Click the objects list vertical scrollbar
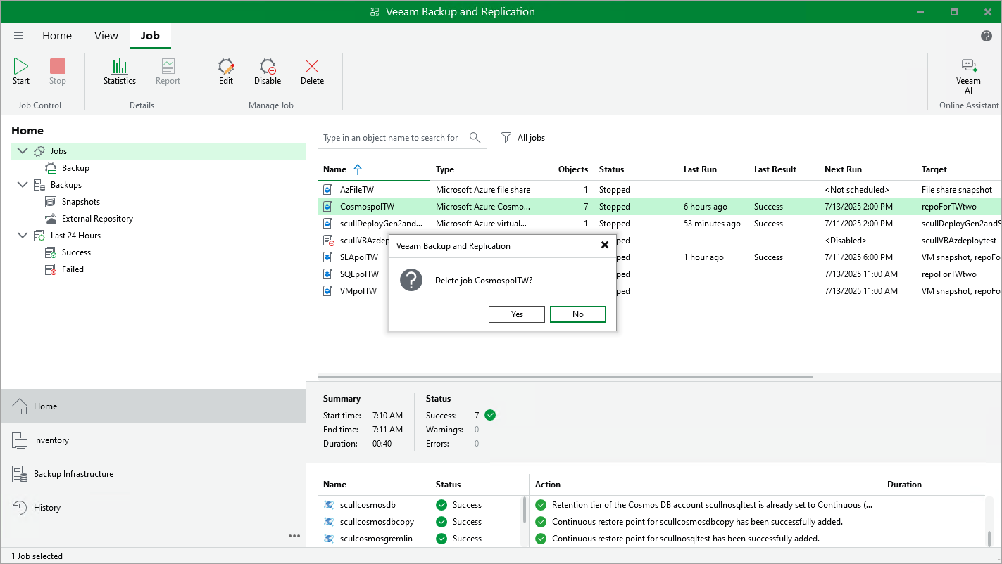This screenshot has height=564, width=1002. (x=524, y=511)
